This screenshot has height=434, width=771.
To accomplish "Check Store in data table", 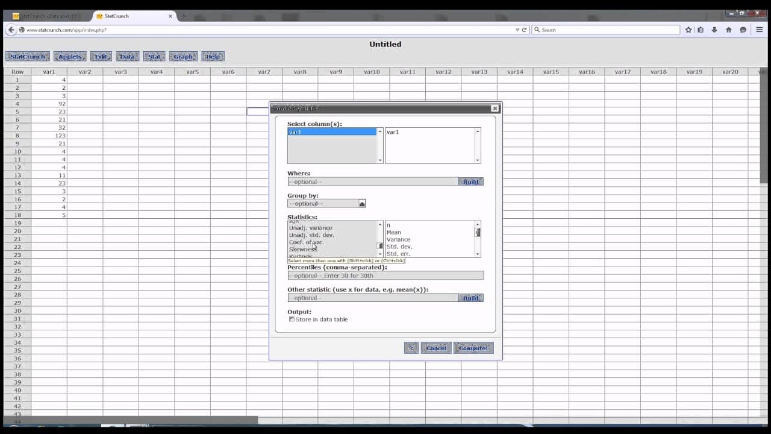I will (x=292, y=319).
